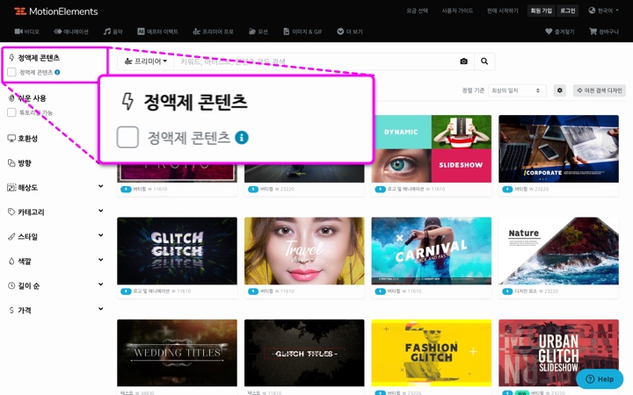
Task: Click the lightning icon of the sidebar 정액제 콘텐츠 heading
Action: pyautogui.click(x=11, y=58)
